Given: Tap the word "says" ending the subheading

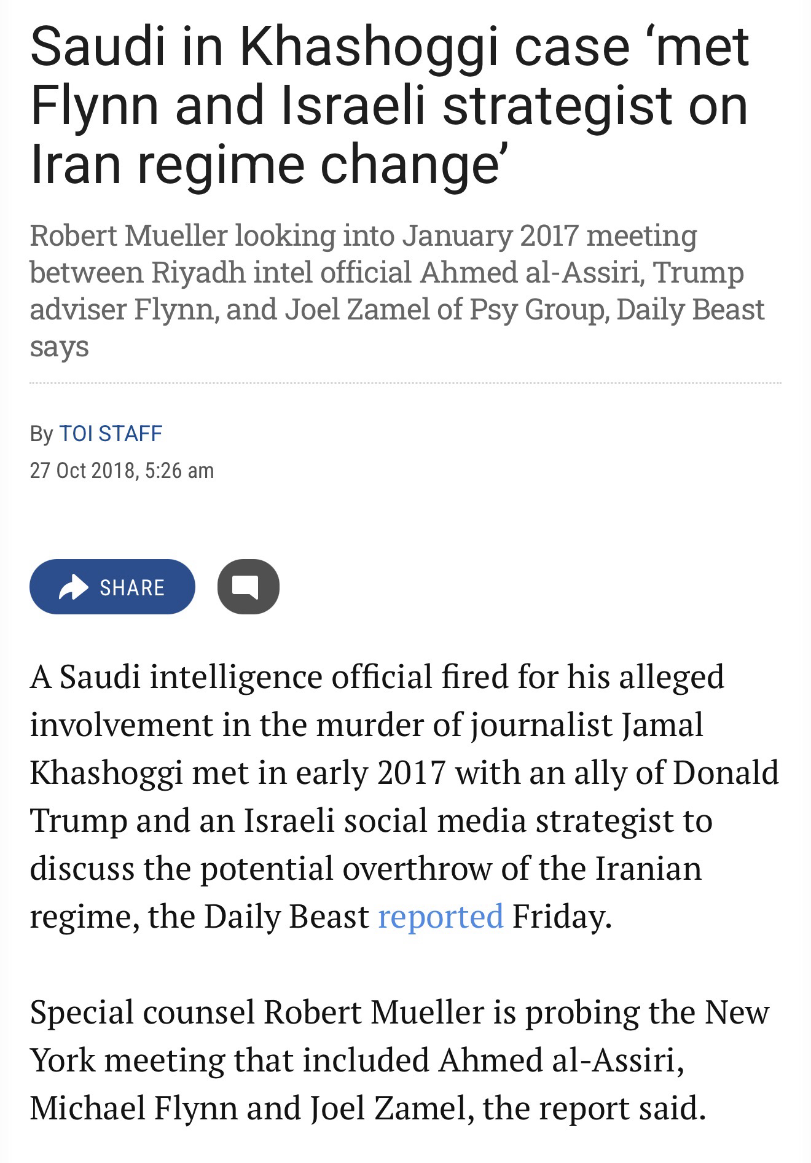Looking at the screenshot, I should [60, 346].
